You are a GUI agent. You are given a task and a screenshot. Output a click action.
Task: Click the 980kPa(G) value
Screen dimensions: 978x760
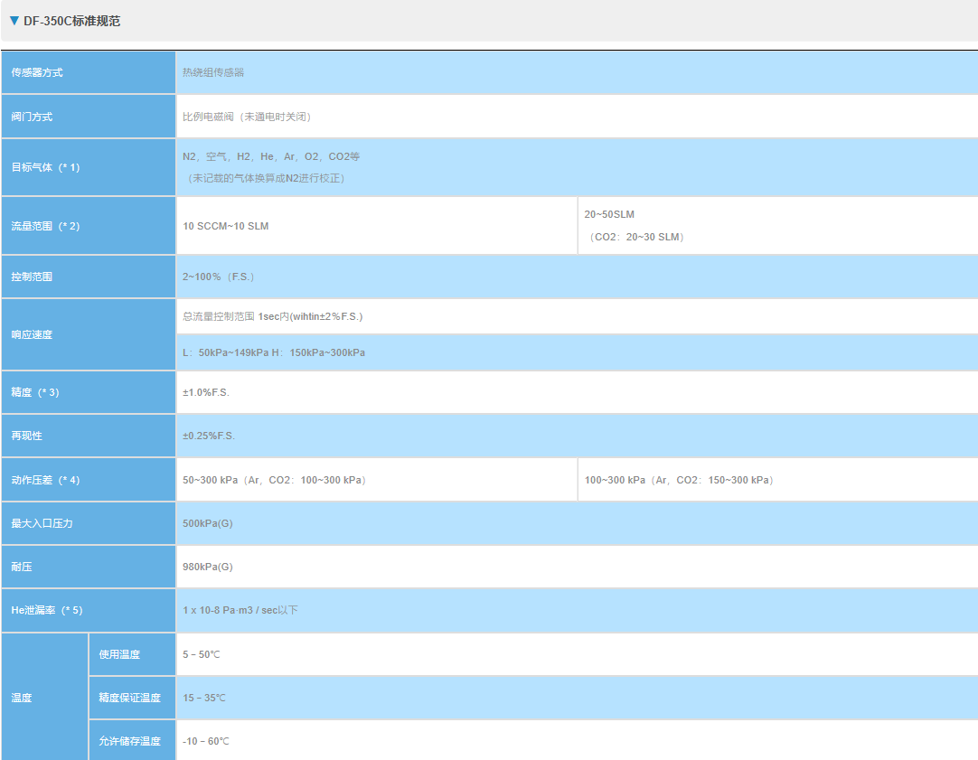tap(208, 567)
